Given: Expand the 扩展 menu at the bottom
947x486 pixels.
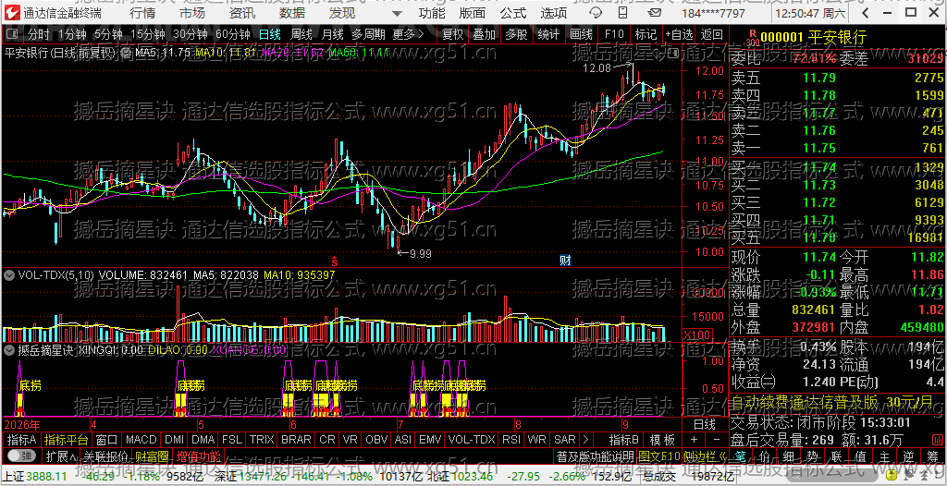Looking at the screenshot, I should 60,456.
